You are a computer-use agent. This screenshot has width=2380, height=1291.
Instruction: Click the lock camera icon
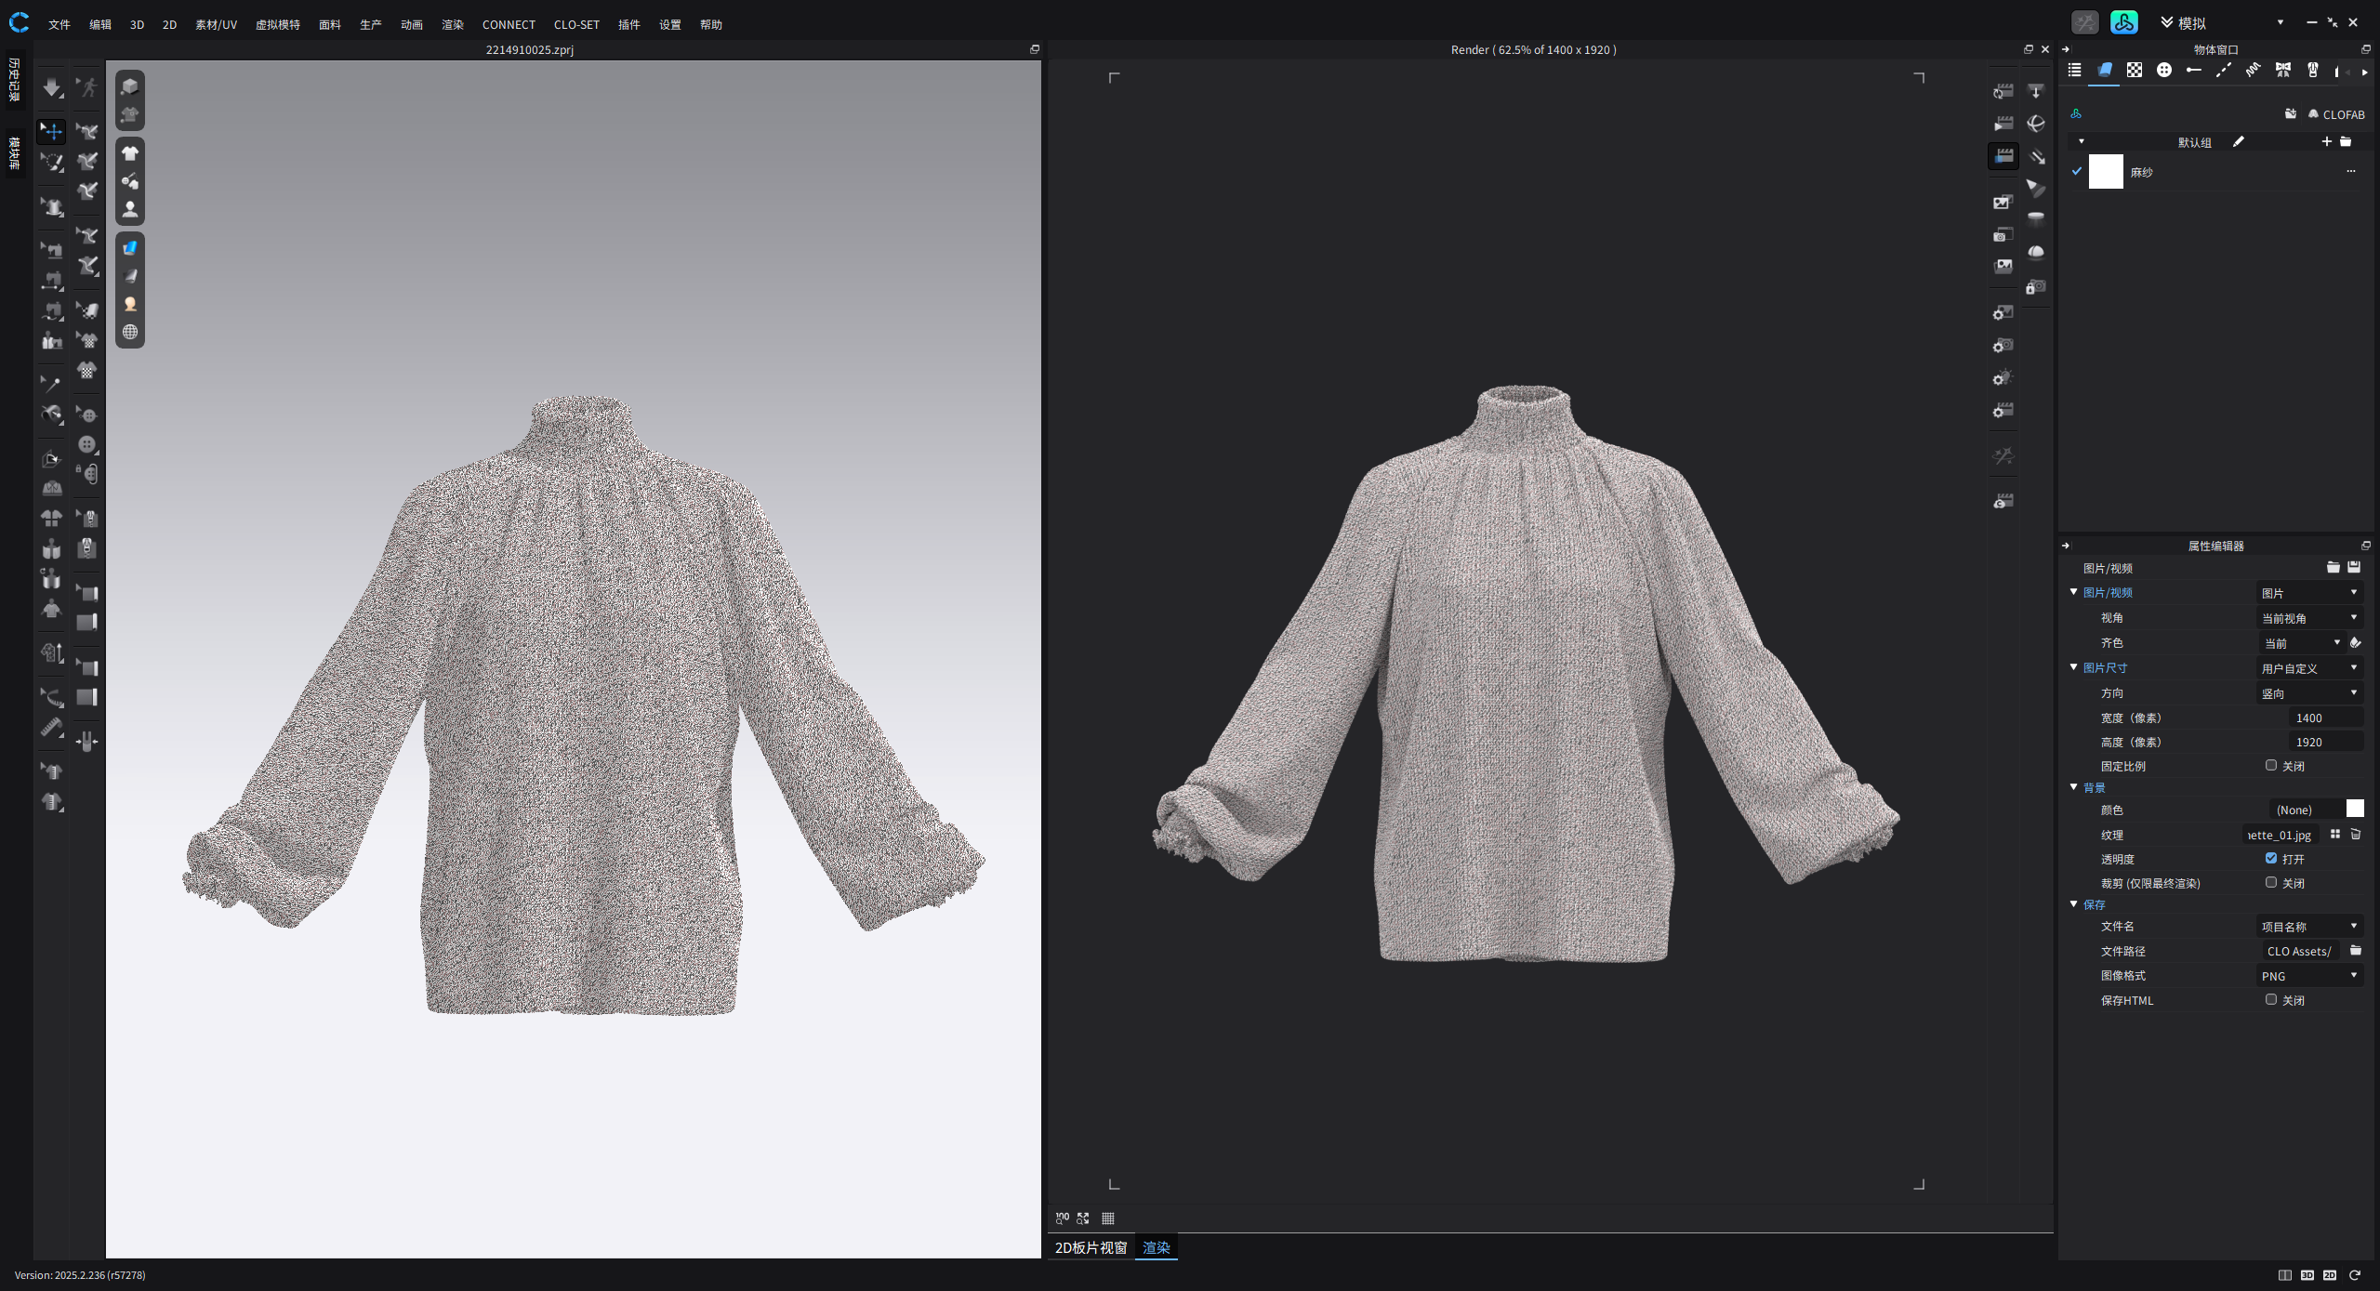pyautogui.click(x=2035, y=287)
